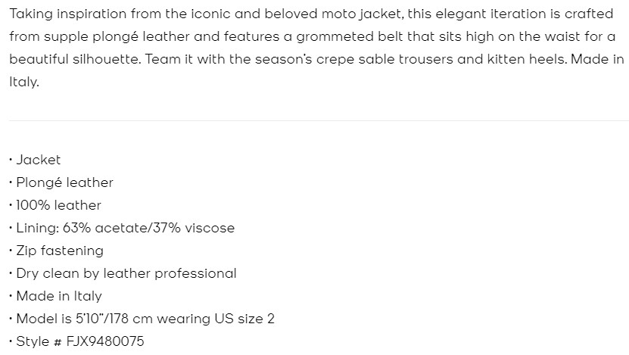Image resolution: width=629 pixels, height=355 pixels.
Task: Click "Italy." on the paragraph's last line
Action: [x=24, y=82]
